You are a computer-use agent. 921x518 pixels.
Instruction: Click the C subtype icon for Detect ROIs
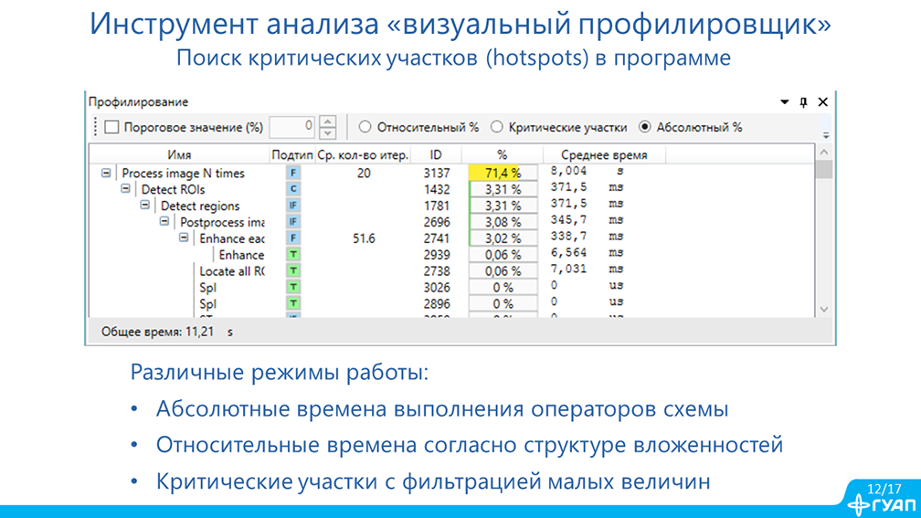293,189
